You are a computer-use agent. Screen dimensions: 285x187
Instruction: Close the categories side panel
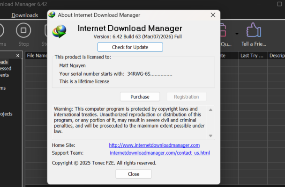click(x=18, y=56)
